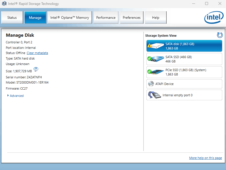Click the Manage Disk heading
The image size is (226, 170).
pos(20,35)
